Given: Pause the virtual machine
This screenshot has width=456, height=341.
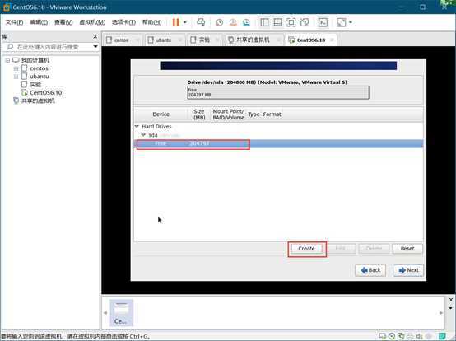Looking at the screenshot, I should (x=175, y=22).
